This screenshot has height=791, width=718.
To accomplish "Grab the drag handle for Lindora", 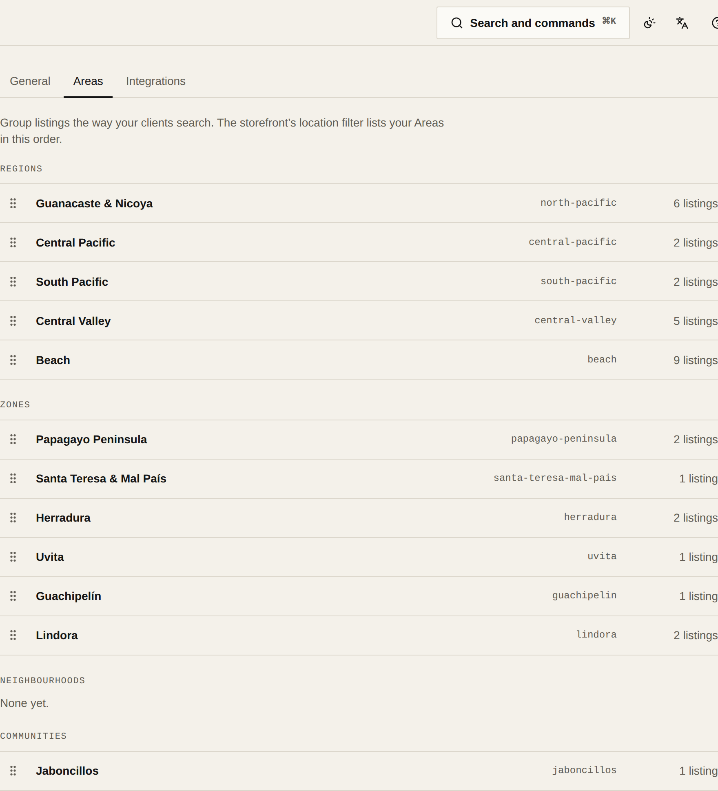I will pyautogui.click(x=13, y=635).
